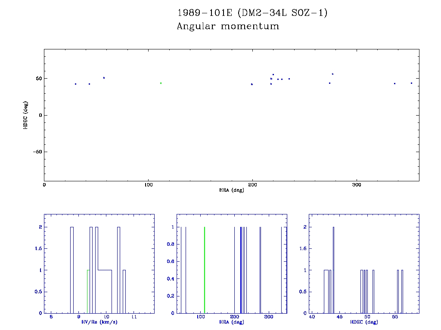Select the "Angular momentum" subtitle text
The height and width of the screenshot is (330, 441).
[x=228, y=26]
